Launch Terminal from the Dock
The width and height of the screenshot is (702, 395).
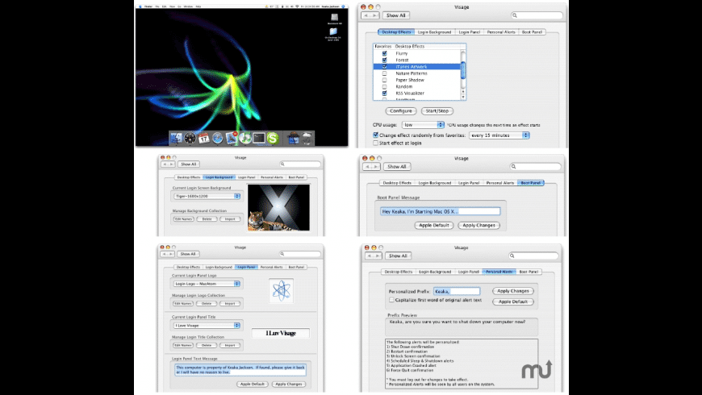(x=259, y=138)
